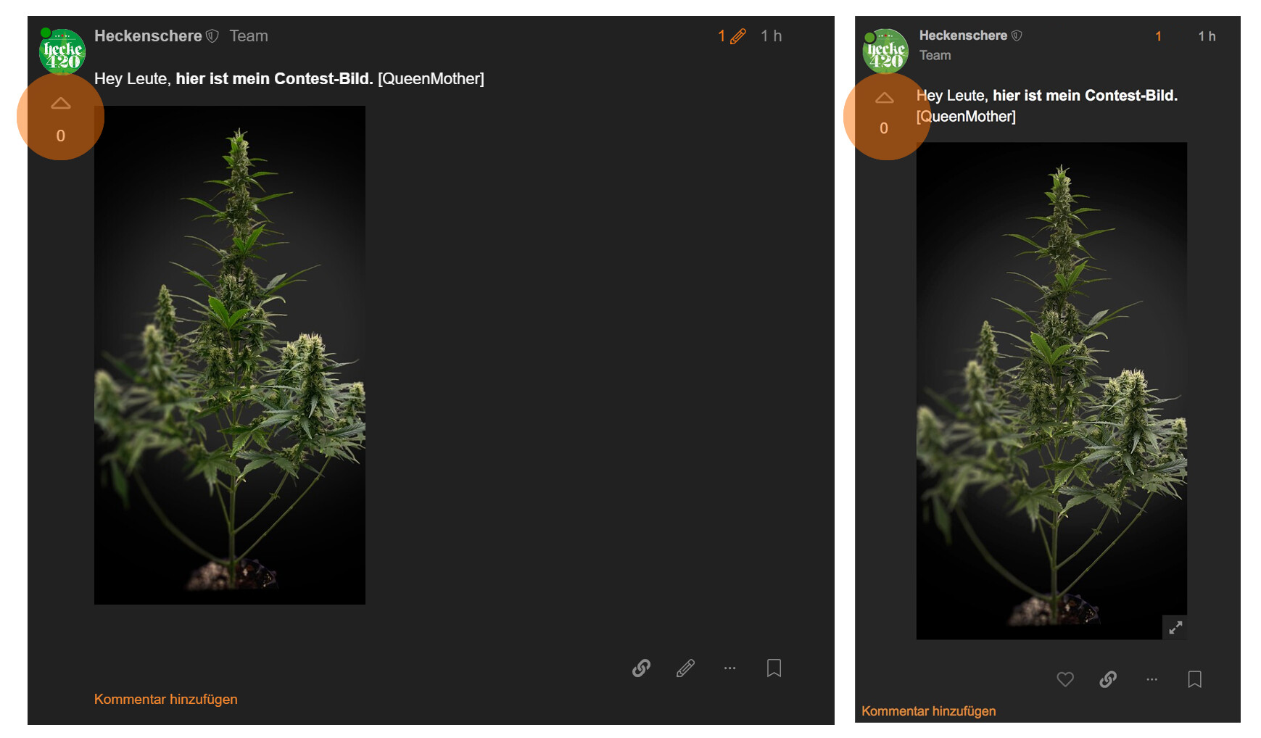Open Heckenschere avatar in right post
This screenshot has height=738, width=1261.
885,51
